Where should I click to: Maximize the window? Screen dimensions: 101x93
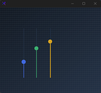tap(84, 4)
